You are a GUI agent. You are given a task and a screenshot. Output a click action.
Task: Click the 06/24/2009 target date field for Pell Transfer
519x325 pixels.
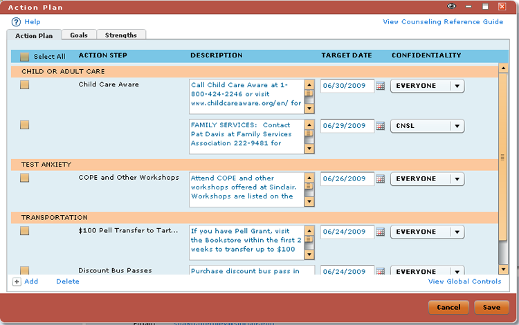point(347,232)
